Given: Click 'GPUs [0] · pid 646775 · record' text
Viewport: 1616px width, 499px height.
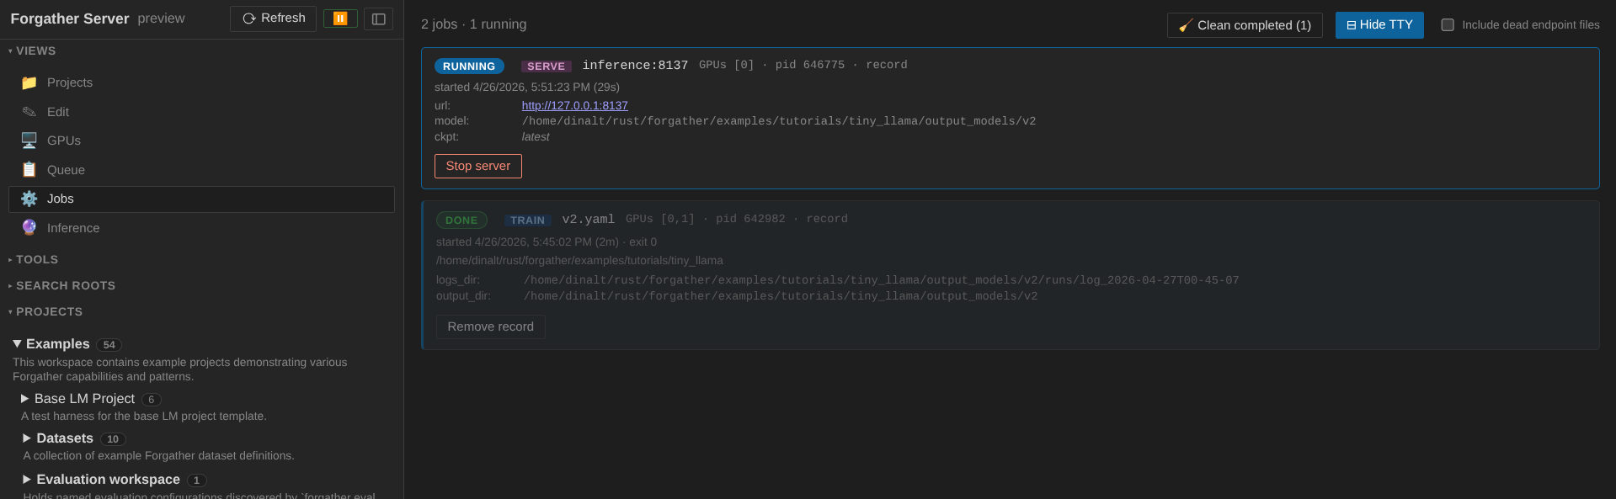Looking at the screenshot, I should 803,65.
